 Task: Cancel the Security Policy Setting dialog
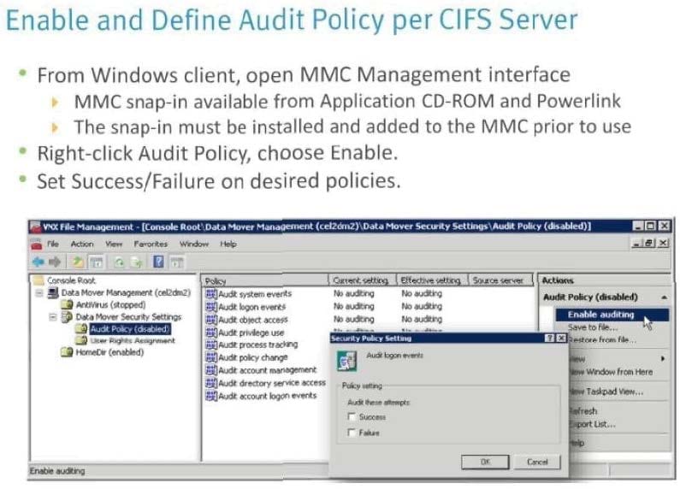(537, 462)
